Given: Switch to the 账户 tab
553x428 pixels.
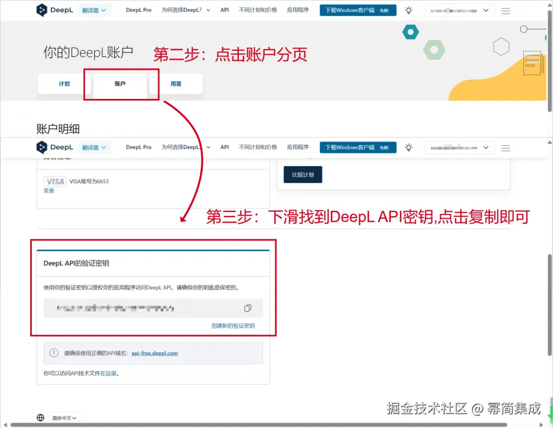Looking at the screenshot, I should 120,84.
